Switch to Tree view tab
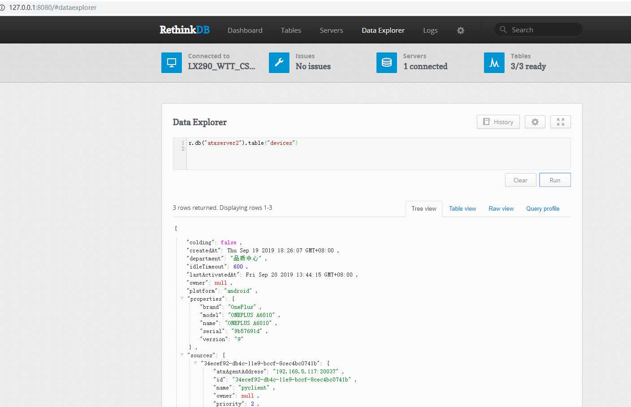Screen dimensions: 631x407 (424, 209)
